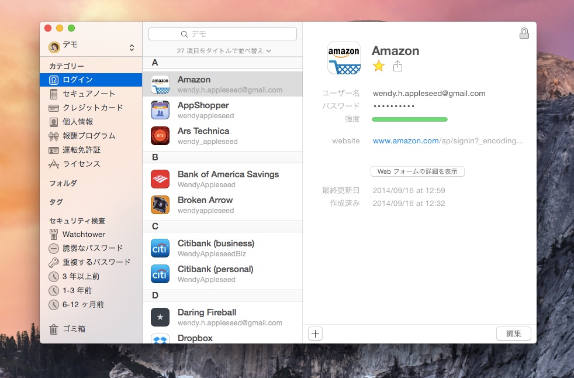Click the 6-12 ヶ月前 clock icon

pos(54,305)
